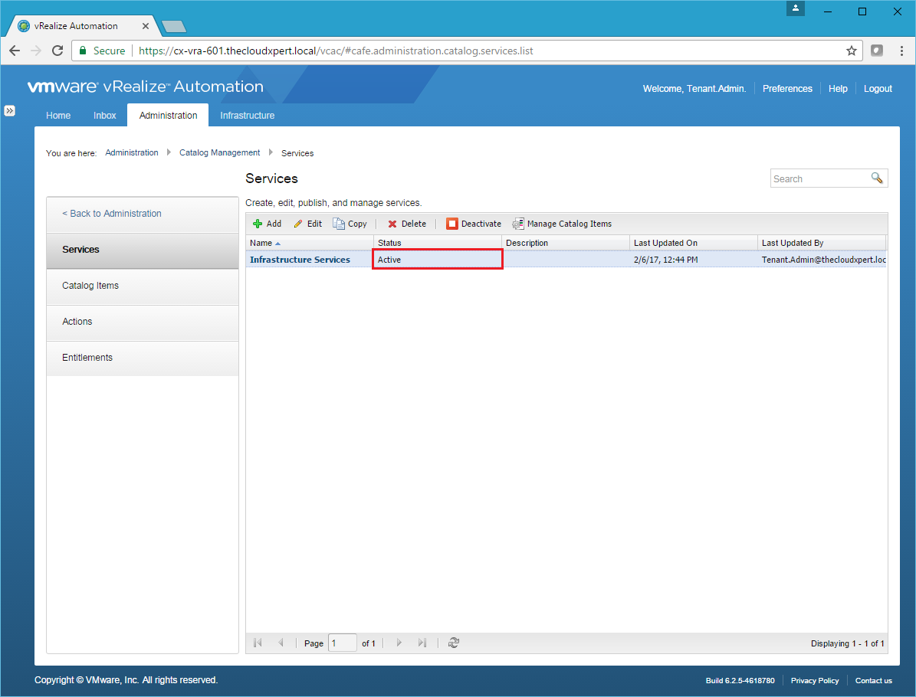Viewport: 916px width, 697px height.
Task: Click the red Delete X icon
Action: 392,224
